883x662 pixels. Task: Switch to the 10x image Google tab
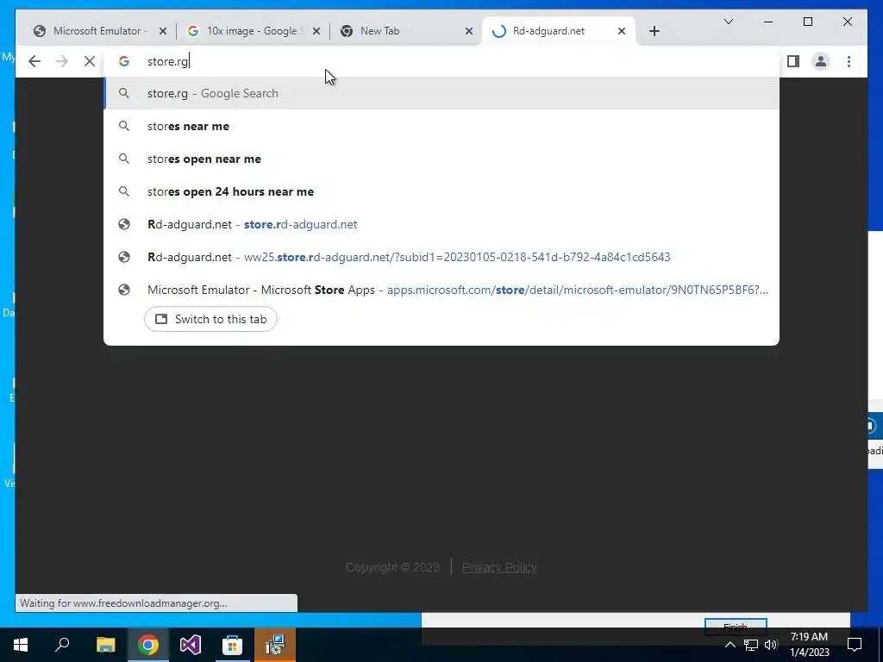pos(254,31)
